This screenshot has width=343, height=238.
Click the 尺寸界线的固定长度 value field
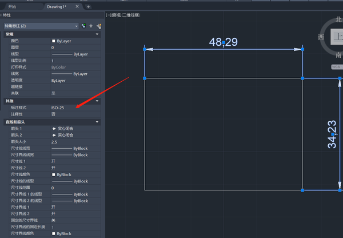click(75, 227)
